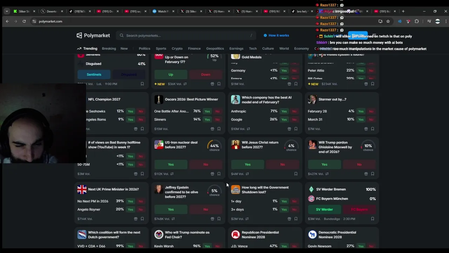The width and height of the screenshot is (449, 253).
Task: Bookmark the SV Werder Bremen match market
Action: click(x=373, y=219)
